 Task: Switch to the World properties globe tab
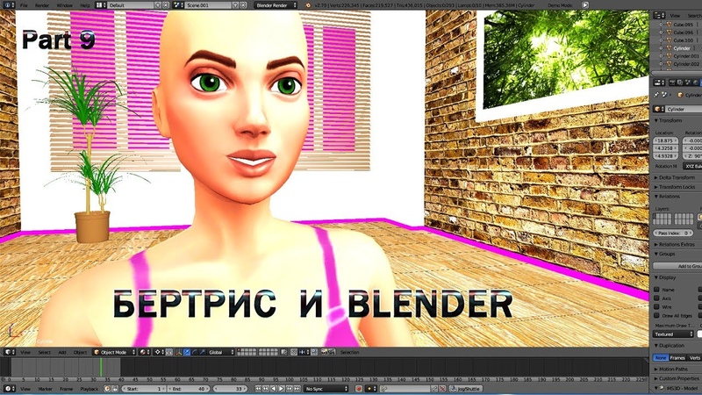pyautogui.click(x=696, y=83)
